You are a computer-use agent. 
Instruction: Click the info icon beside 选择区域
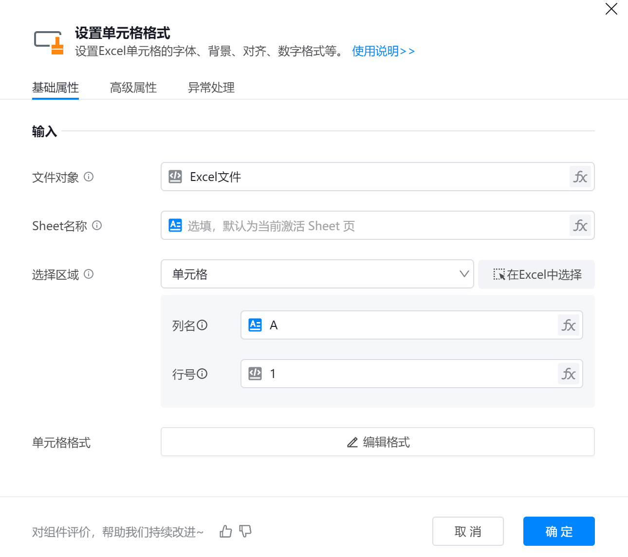(89, 274)
